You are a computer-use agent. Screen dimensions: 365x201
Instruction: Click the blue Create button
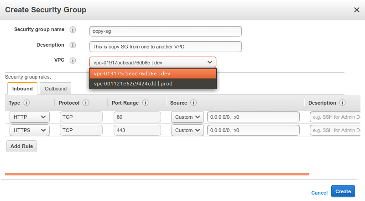[343, 192]
